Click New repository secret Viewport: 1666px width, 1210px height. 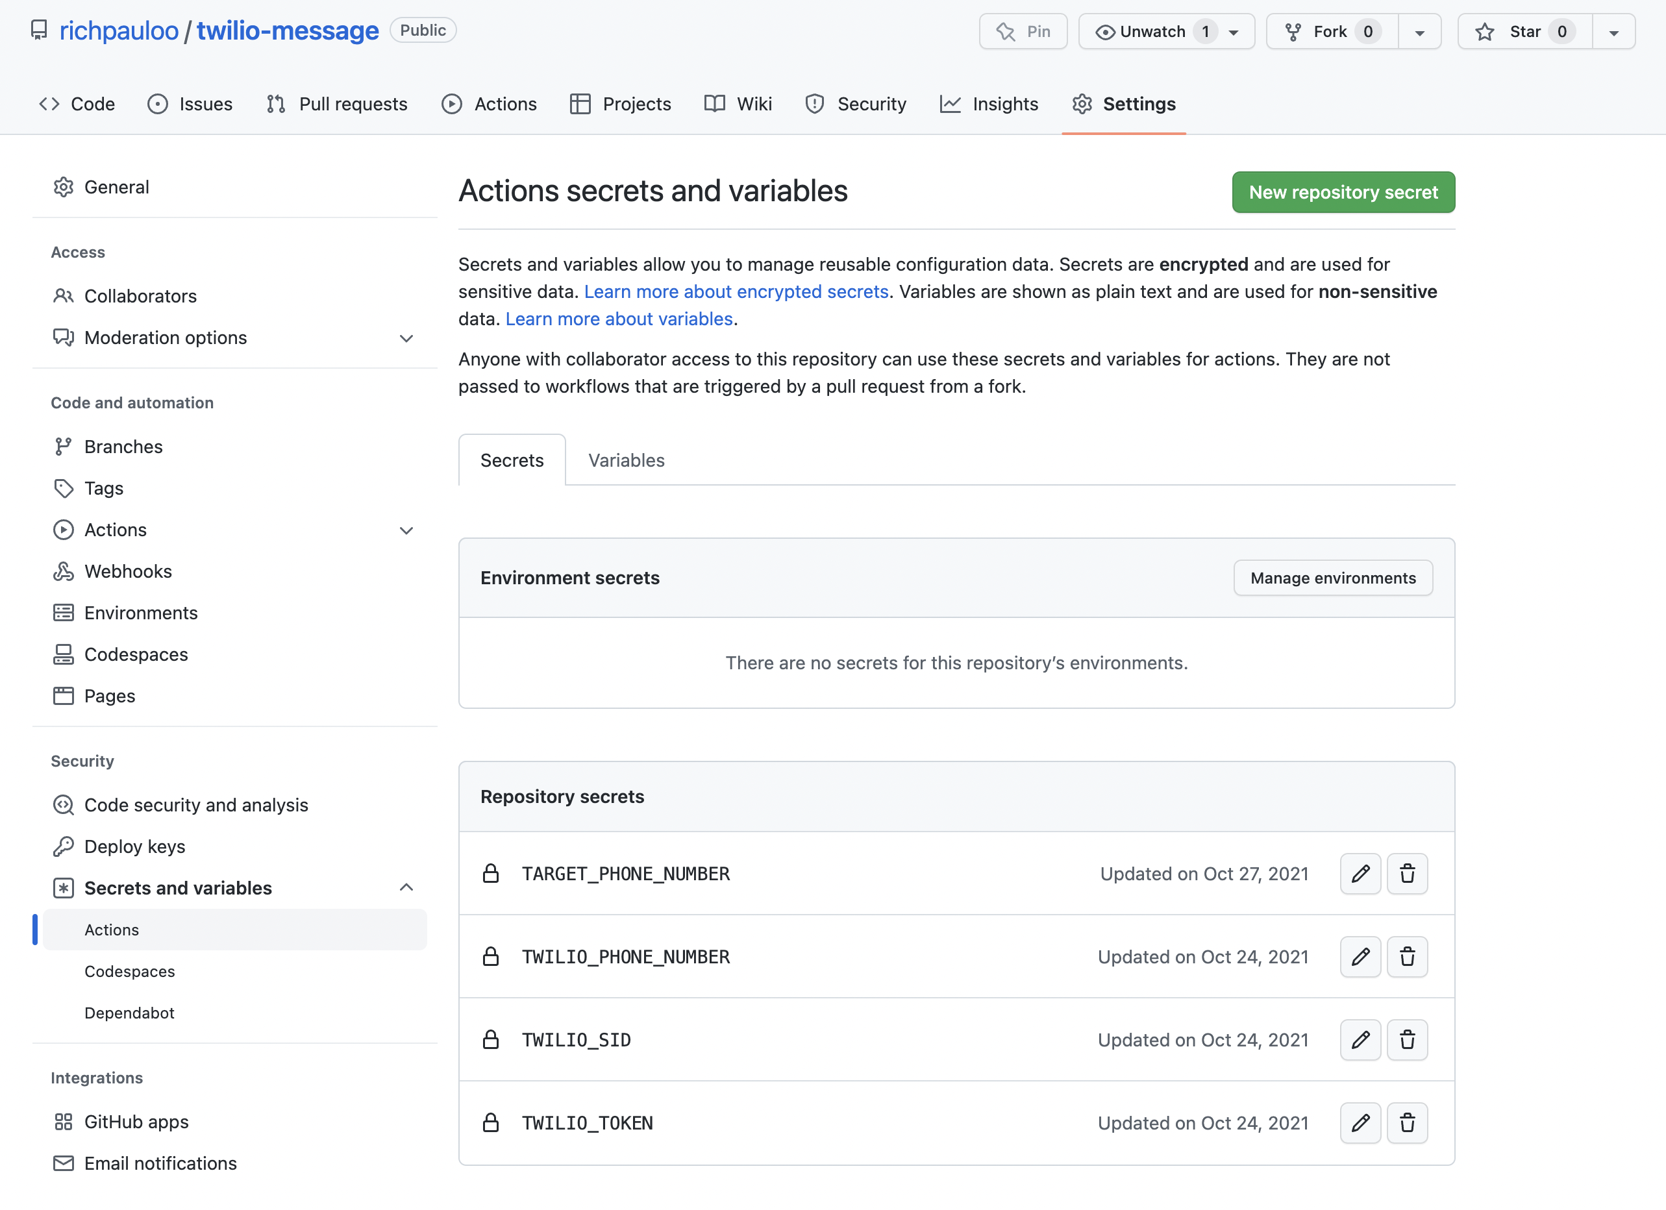click(1343, 191)
